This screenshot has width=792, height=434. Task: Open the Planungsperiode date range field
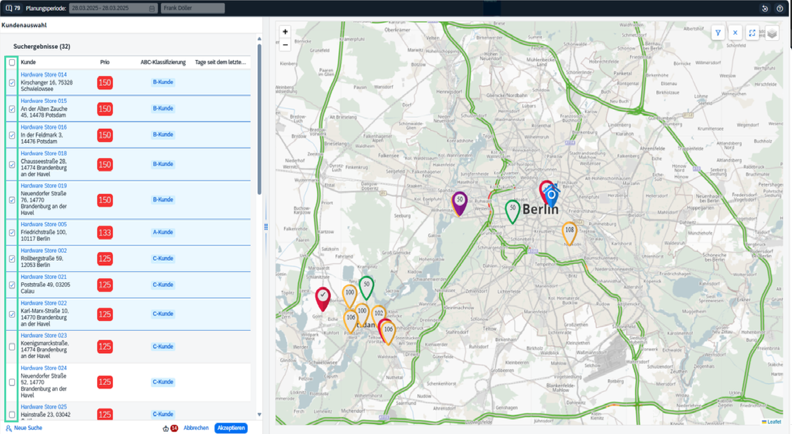[x=113, y=8]
